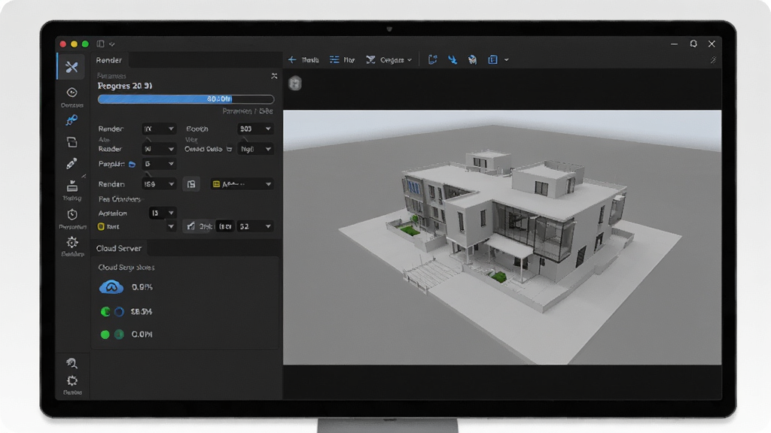Screen dimensions: 771x433
Task: Click the Progress heading above the progress bar
Action: [125, 86]
